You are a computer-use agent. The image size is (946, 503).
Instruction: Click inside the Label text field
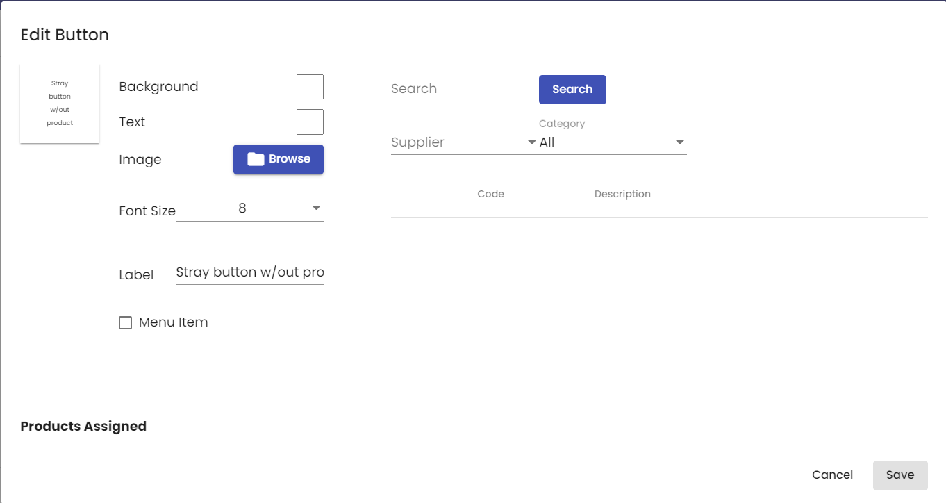click(249, 272)
